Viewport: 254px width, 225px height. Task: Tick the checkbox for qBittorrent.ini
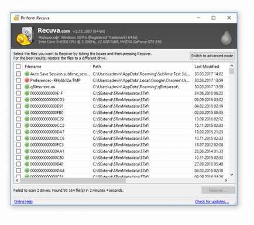coord(19,86)
